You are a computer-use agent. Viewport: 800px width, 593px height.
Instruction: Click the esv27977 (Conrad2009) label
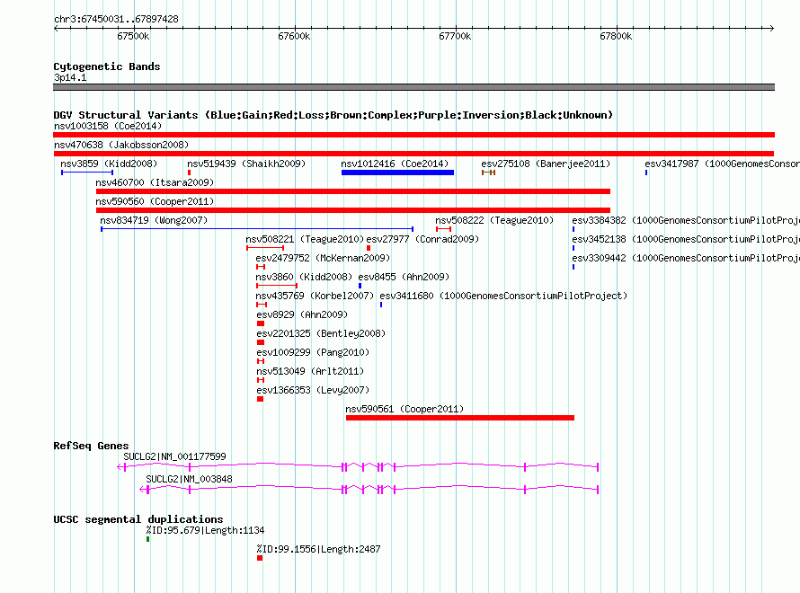pyautogui.click(x=422, y=239)
